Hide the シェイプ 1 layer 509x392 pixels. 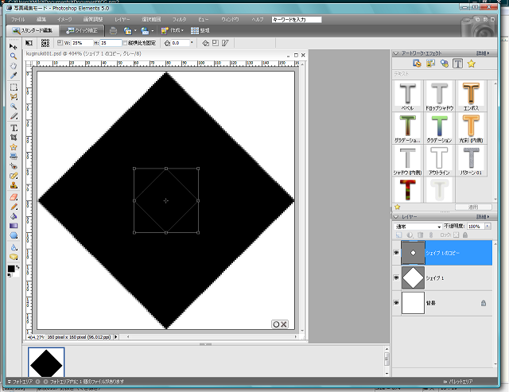click(x=396, y=277)
